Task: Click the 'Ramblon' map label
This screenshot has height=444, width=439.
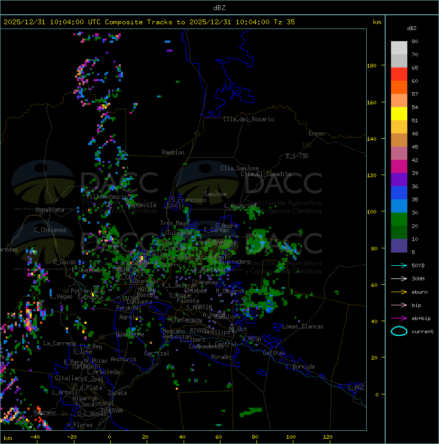Action: pyautogui.click(x=173, y=152)
